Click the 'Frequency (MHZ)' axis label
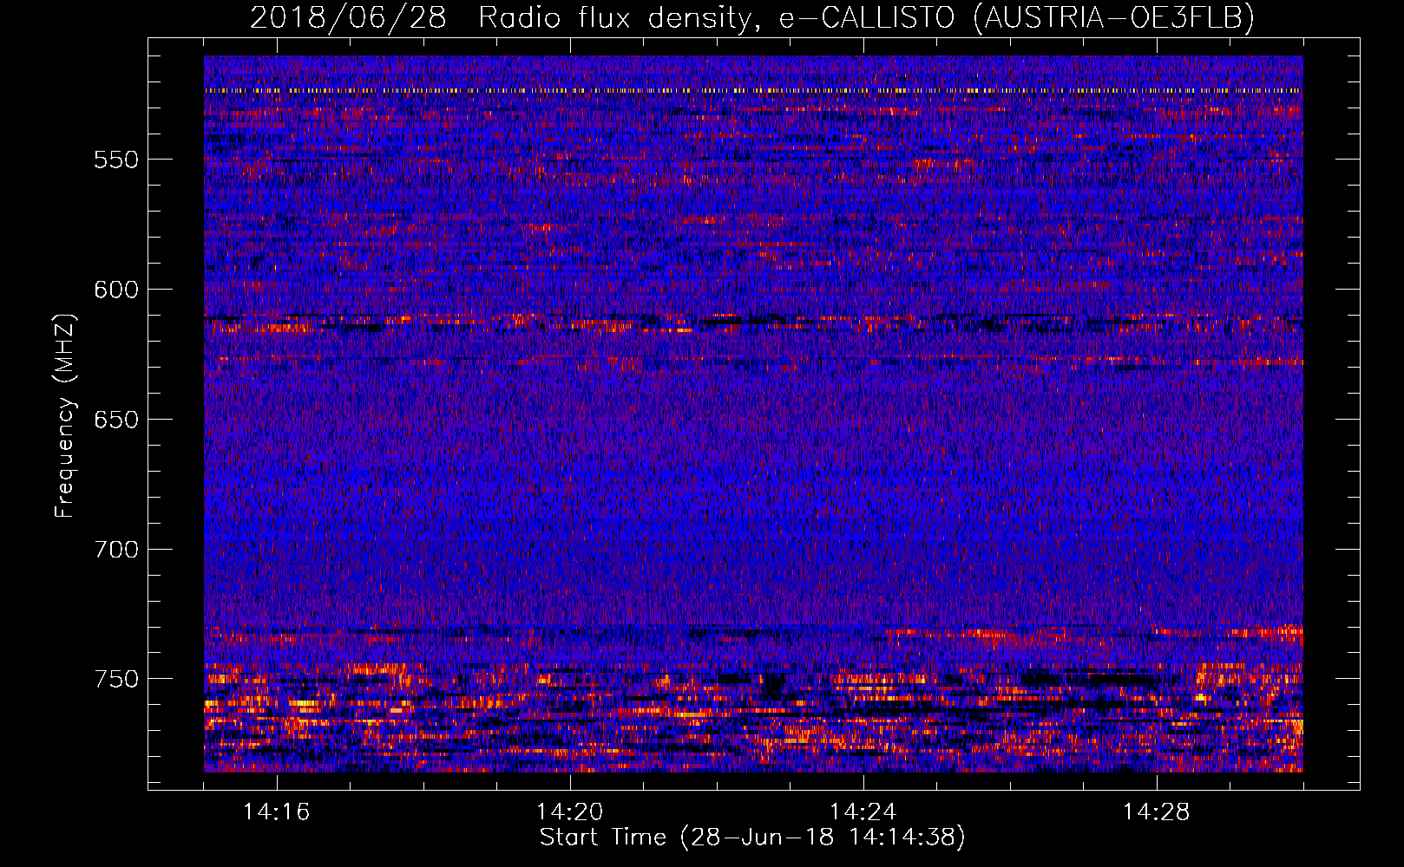1404x867 pixels. [x=64, y=415]
